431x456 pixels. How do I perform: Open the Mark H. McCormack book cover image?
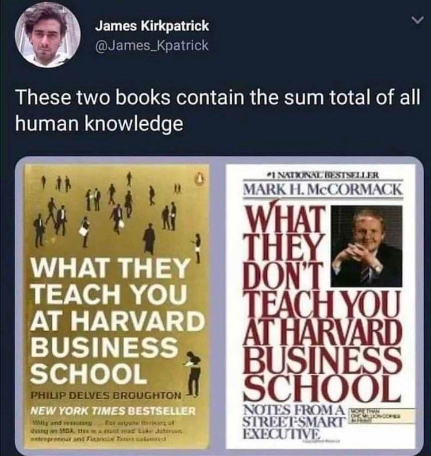coord(321,306)
